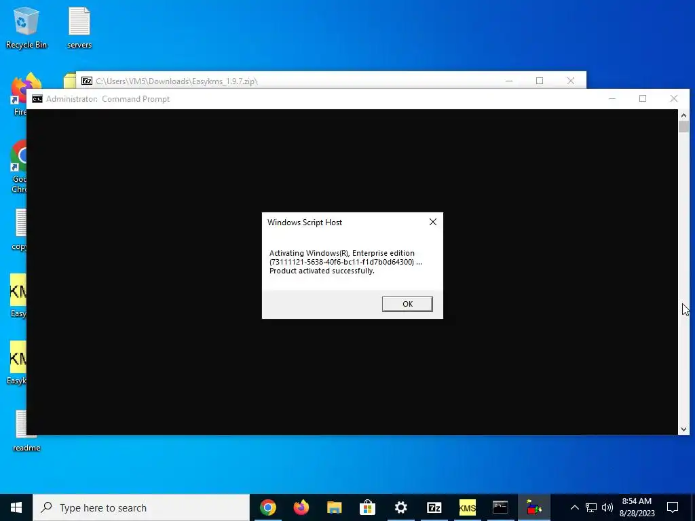Maximize the Command Prompt window
This screenshot has width=695, height=521.
click(x=643, y=98)
